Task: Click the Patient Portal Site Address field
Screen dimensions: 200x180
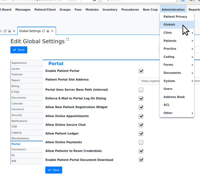Action: click(x=169, y=81)
